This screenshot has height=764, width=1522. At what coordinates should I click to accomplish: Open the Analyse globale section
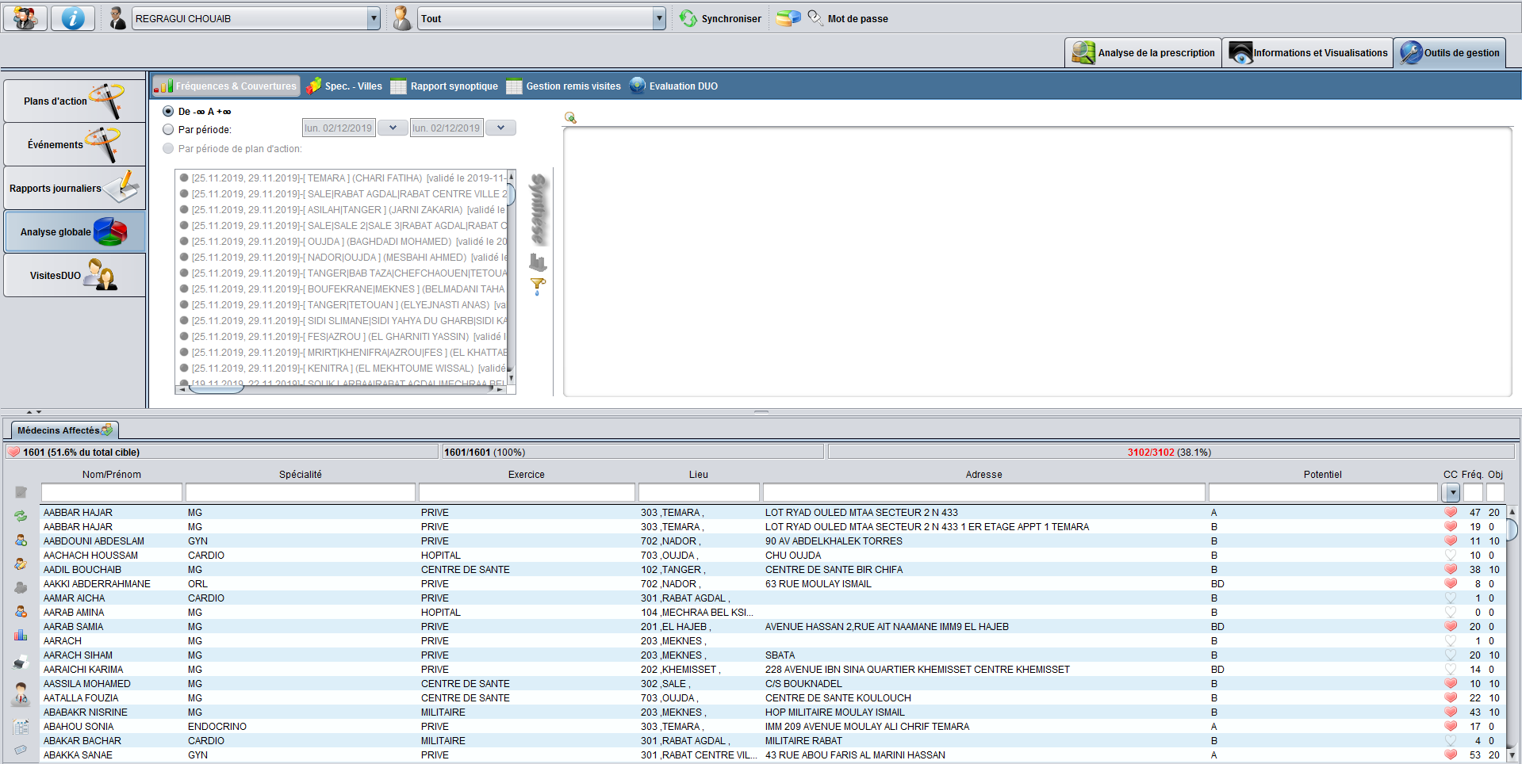click(75, 231)
